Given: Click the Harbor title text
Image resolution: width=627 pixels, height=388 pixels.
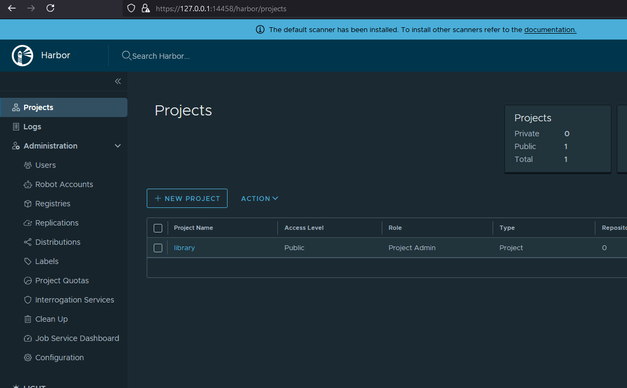Looking at the screenshot, I should [56, 55].
